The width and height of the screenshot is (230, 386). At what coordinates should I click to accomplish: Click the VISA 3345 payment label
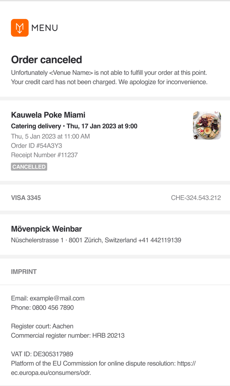click(x=26, y=198)
